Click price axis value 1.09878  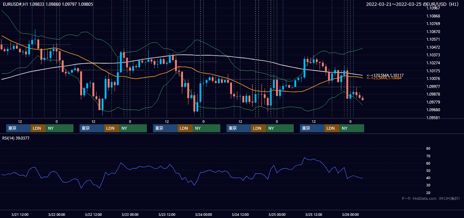point(434,94)
